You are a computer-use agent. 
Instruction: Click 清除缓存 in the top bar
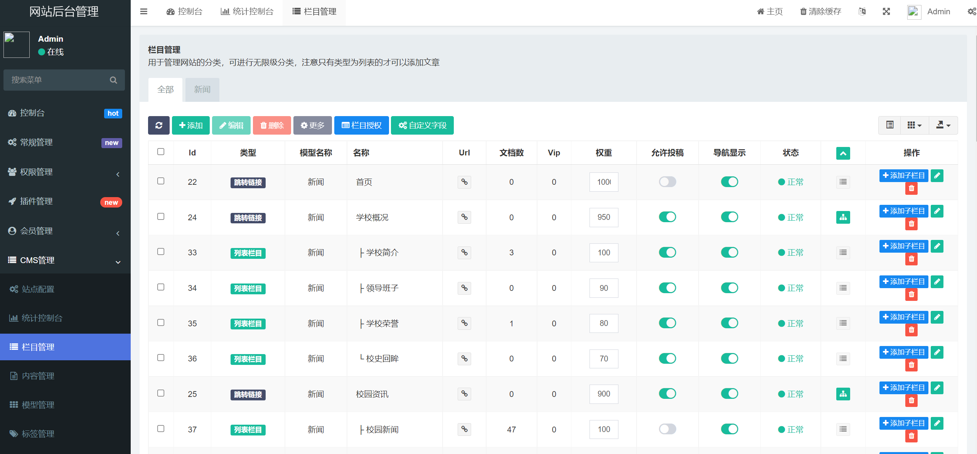(820, 12)
